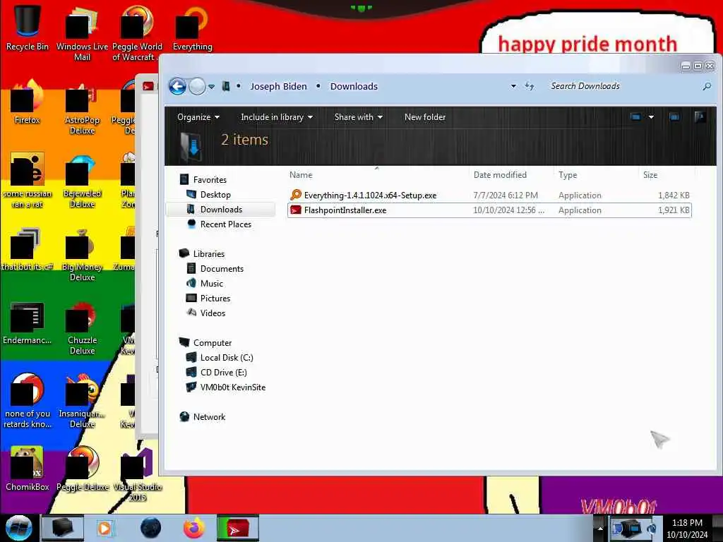Click the Explorer folder taskbar button
Screen dimensions: 723x542
point(63,528)
